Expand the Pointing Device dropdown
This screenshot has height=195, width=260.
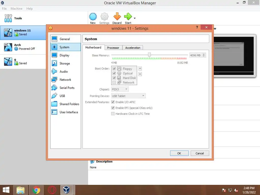pyautogui.click(x=128, y=96)
